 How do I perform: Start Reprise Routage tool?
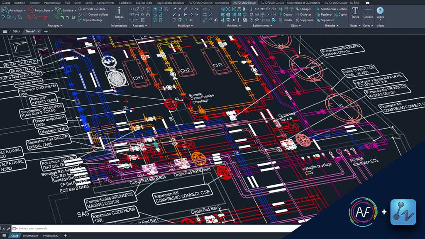tap(90, 20)
